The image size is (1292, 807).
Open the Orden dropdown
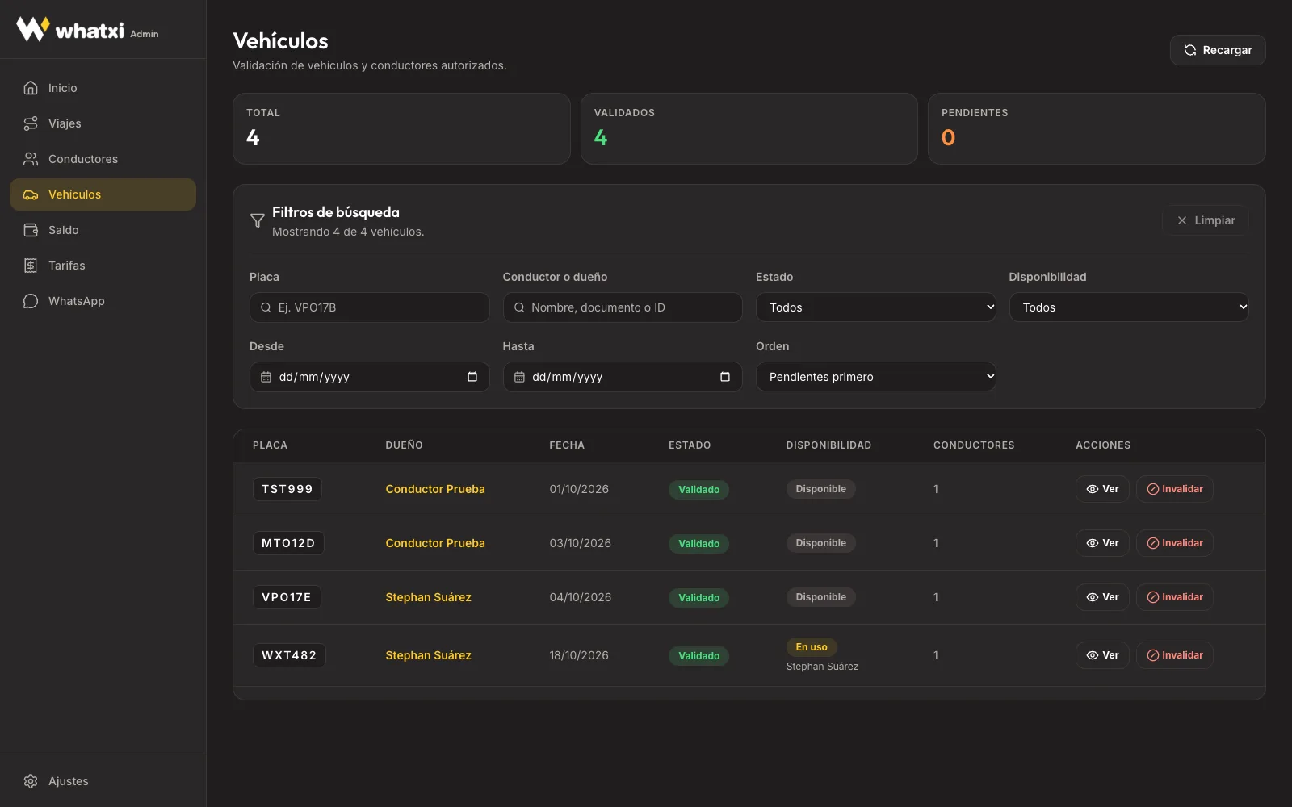click(x=875, y=377)
